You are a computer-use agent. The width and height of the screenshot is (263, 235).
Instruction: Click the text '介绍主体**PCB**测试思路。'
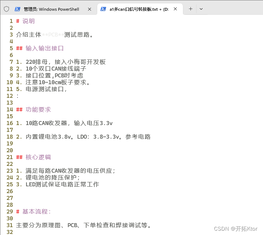coord(55,35)
